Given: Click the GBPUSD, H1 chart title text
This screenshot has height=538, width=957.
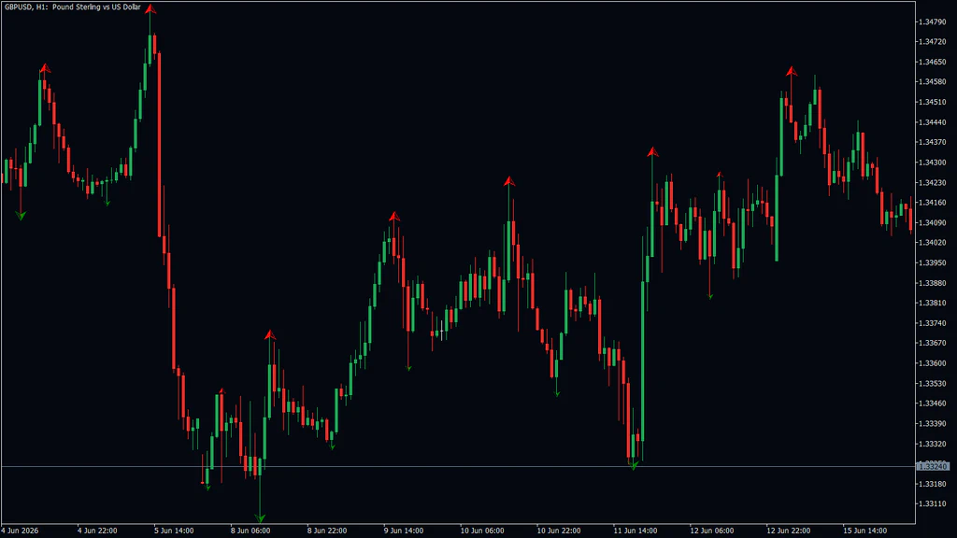Looking at the screenshot, I should 72,7.
